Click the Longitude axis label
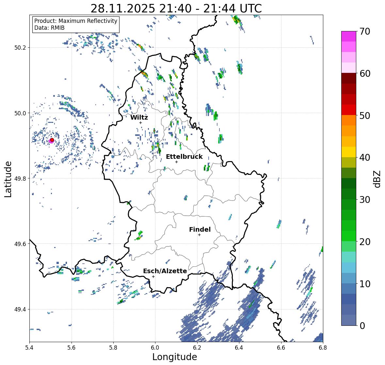 tap(175, 357)
